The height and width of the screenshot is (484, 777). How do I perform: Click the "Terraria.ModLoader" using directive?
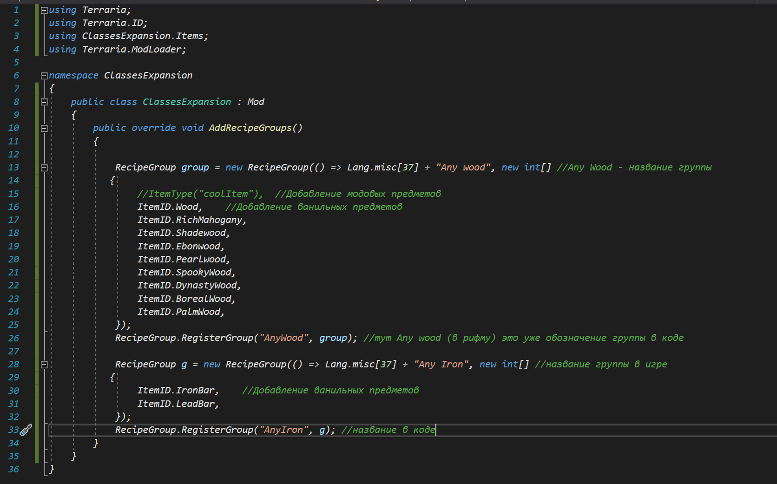pyautogui.click(x=134, y=49)
